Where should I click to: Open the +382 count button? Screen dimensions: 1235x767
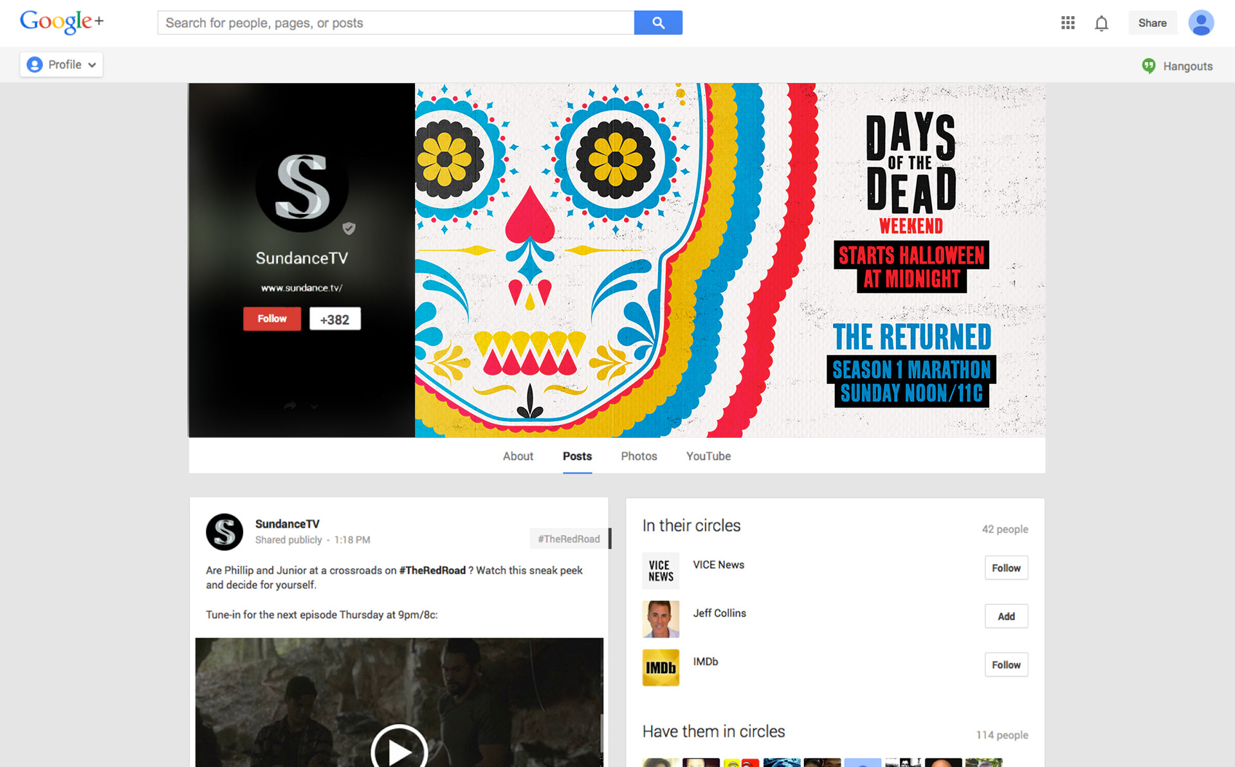(x=334, y=320)
